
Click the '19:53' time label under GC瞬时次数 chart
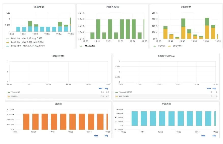68,84
